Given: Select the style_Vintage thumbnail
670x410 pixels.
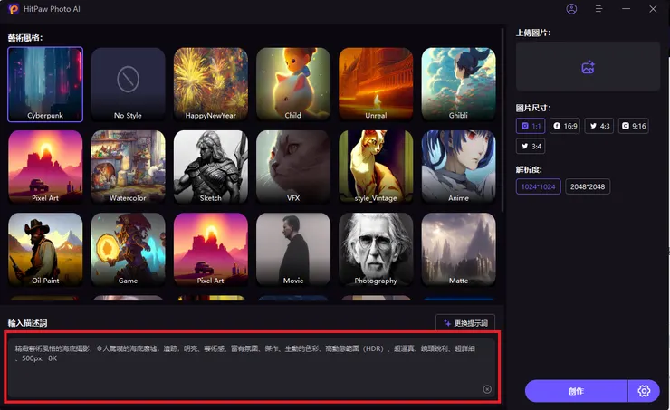Looking at the screenshot, I should 376,167.
